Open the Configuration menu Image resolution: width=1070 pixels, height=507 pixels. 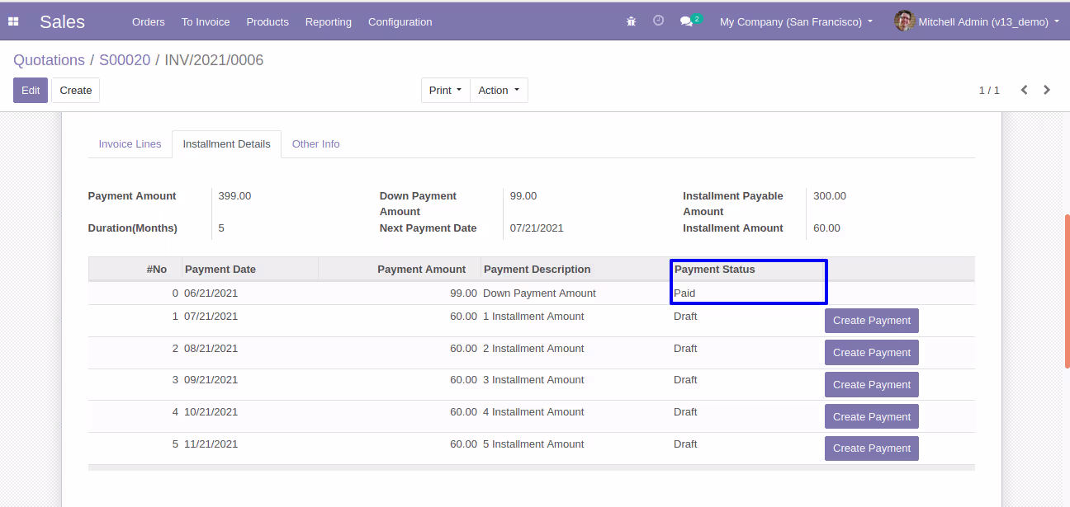tap(400, 21)
